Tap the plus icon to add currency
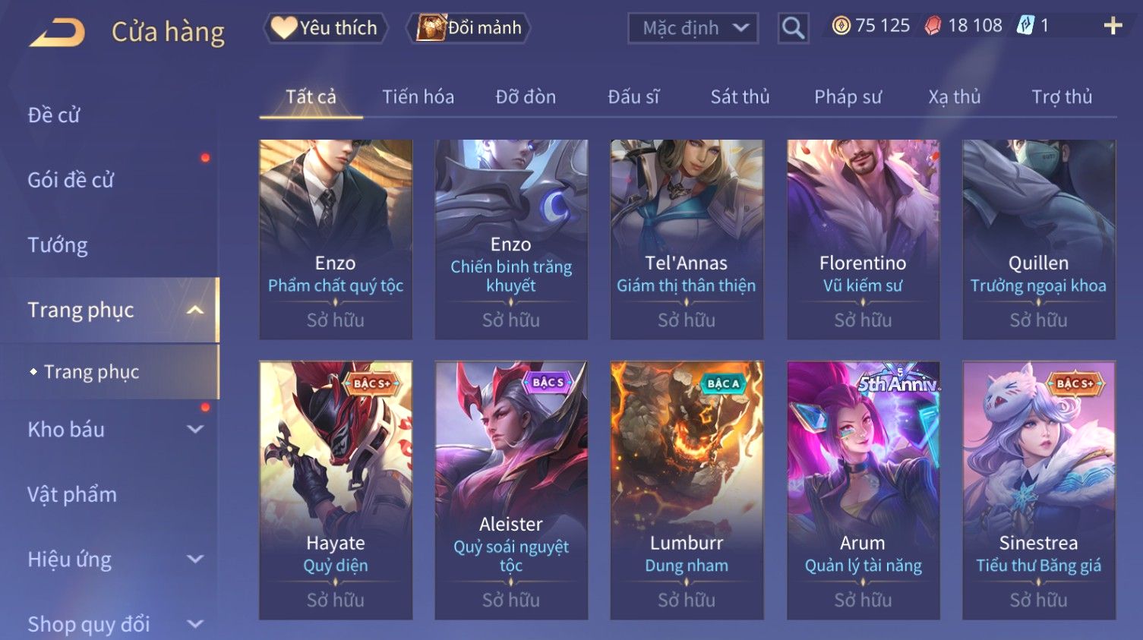 click(x=1113, y=26)
